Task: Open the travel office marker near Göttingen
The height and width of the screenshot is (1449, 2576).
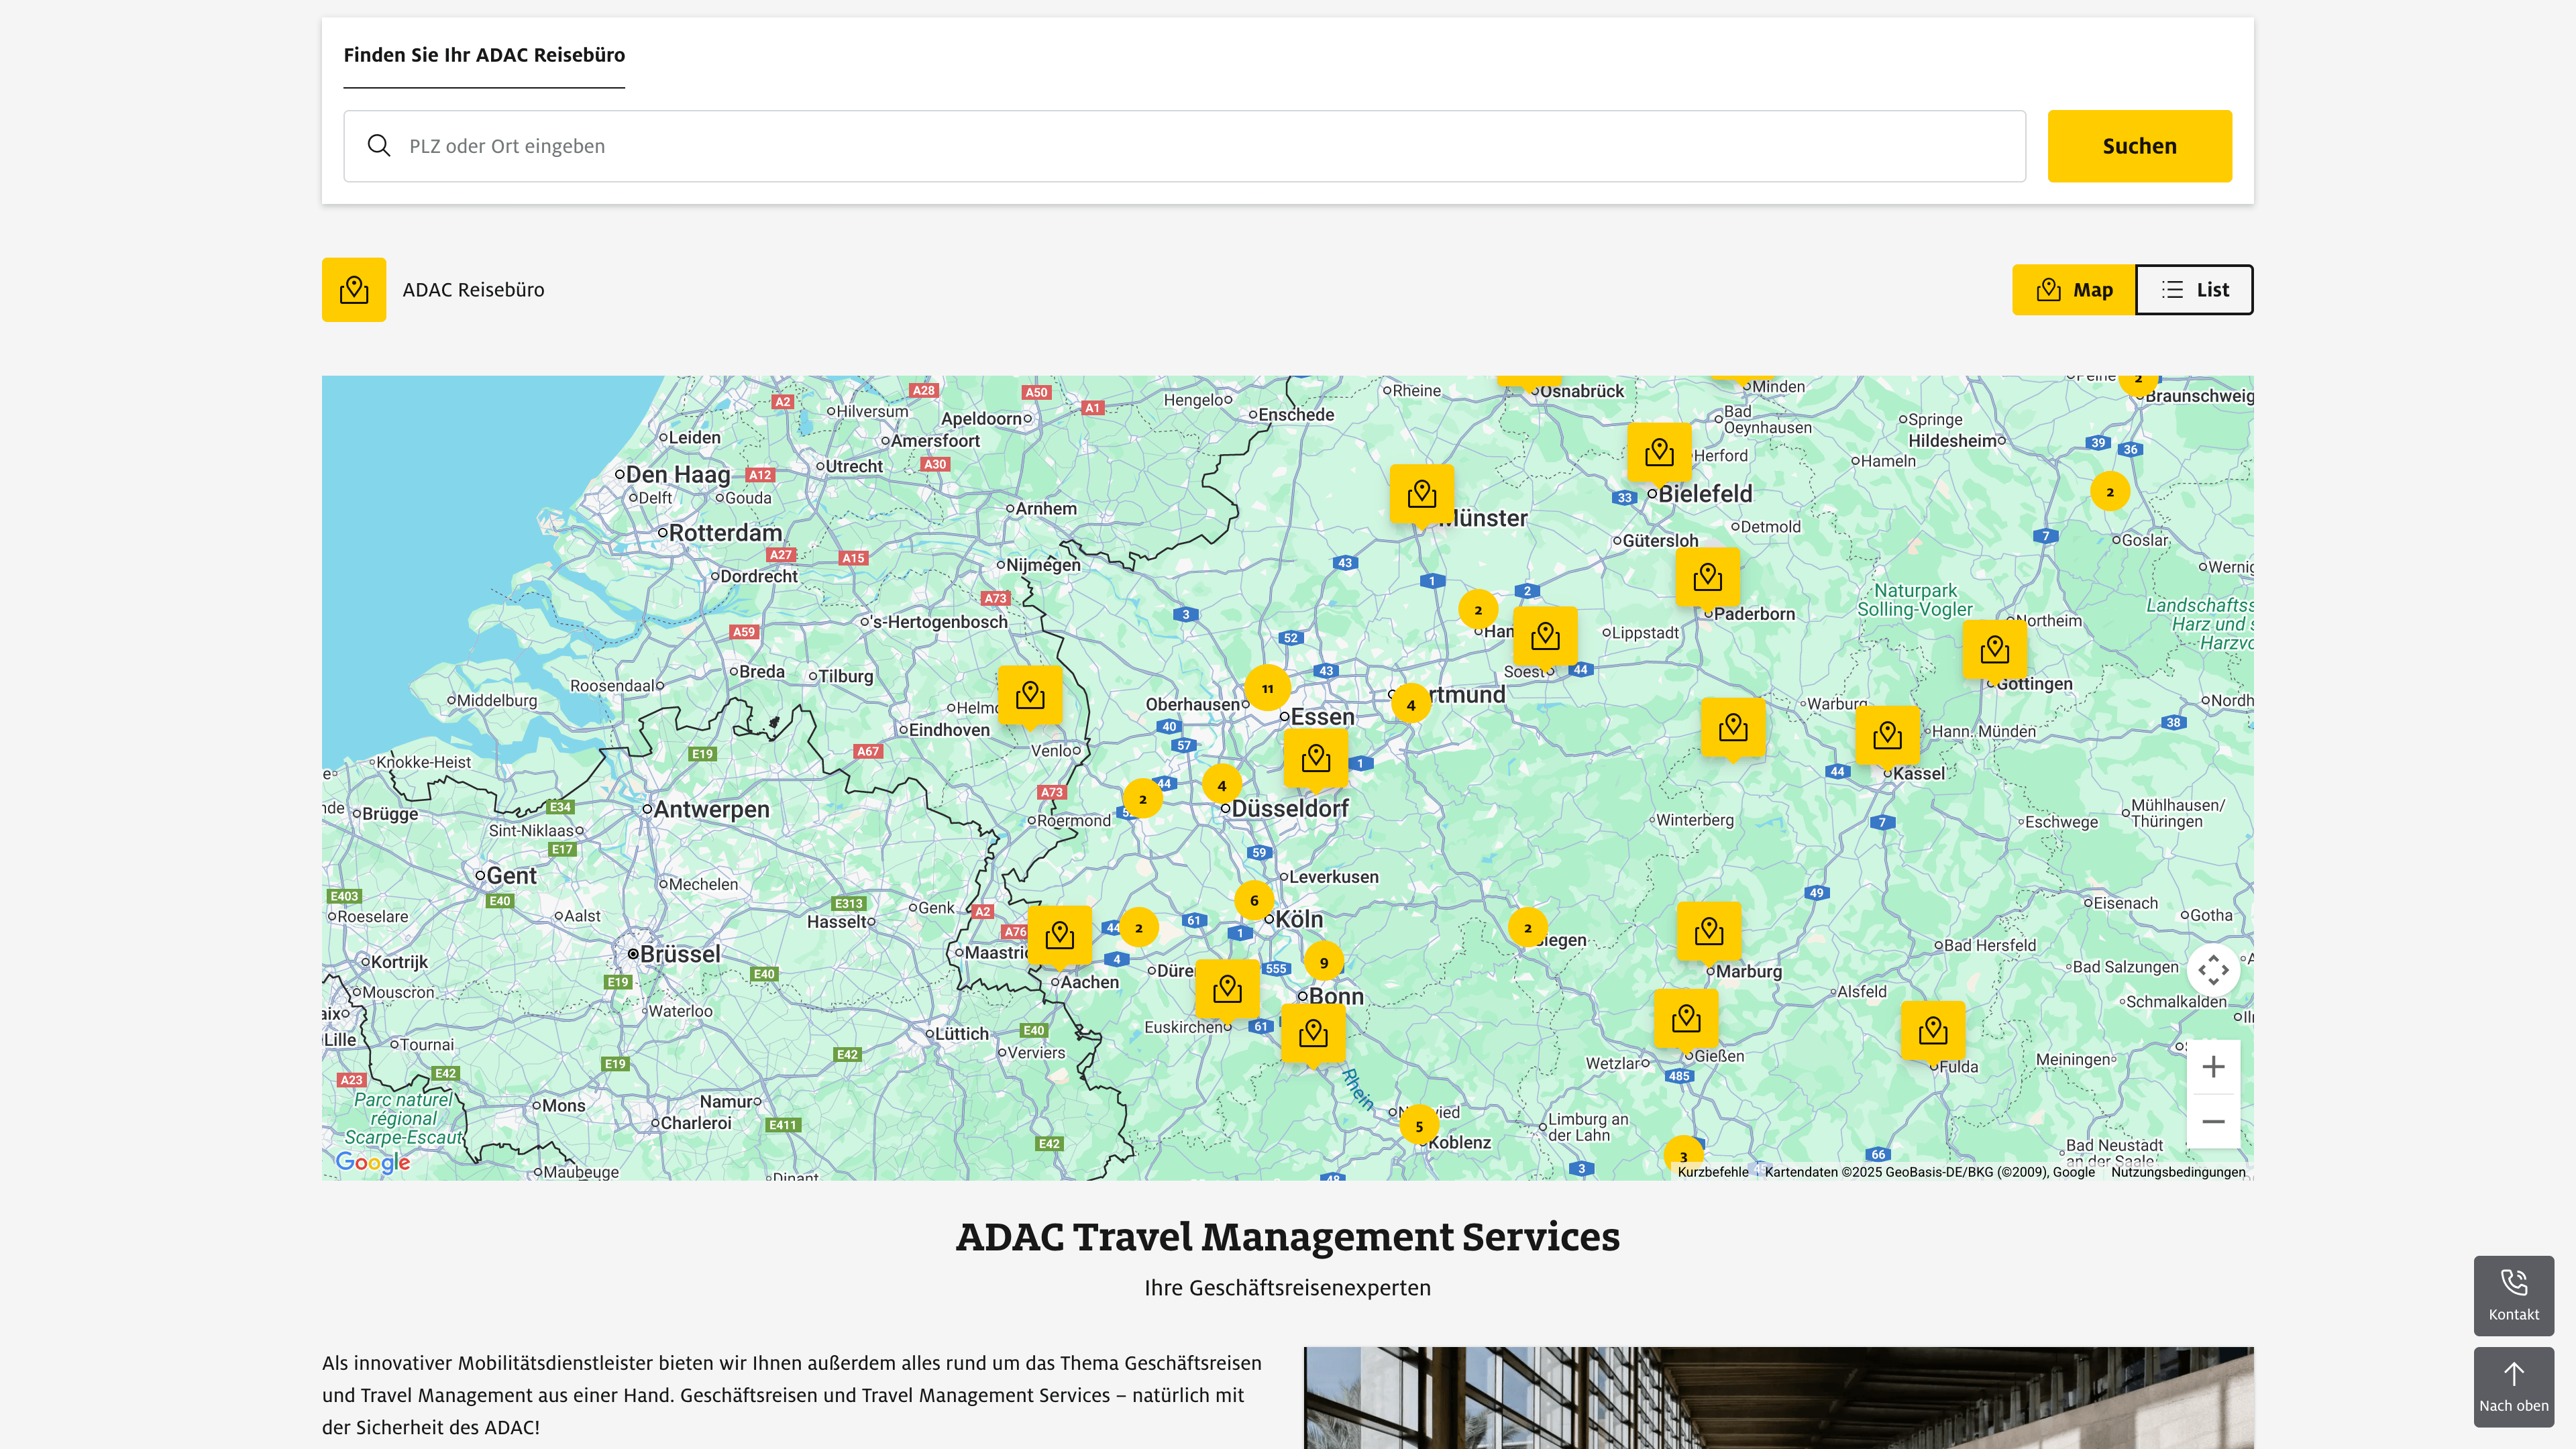Action: 1994,650
